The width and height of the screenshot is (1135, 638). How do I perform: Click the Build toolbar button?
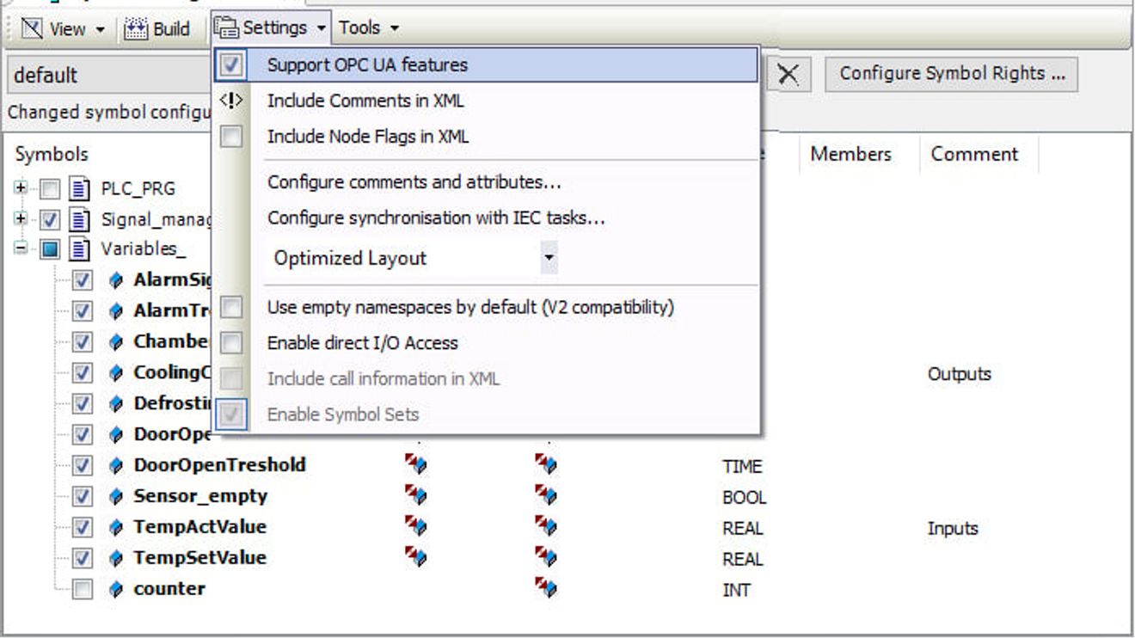click(157, 28)
